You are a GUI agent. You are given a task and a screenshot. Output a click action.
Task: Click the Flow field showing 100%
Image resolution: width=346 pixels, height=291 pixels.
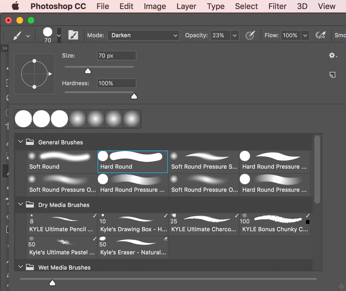290,35
